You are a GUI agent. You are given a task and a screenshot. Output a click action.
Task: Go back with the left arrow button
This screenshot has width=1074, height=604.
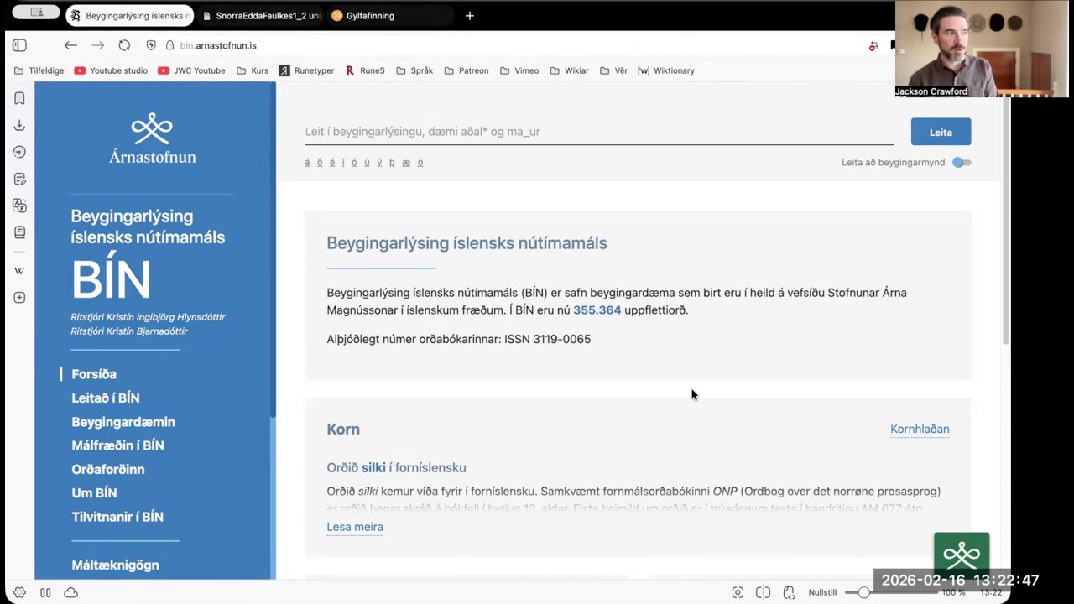(70, 45)
